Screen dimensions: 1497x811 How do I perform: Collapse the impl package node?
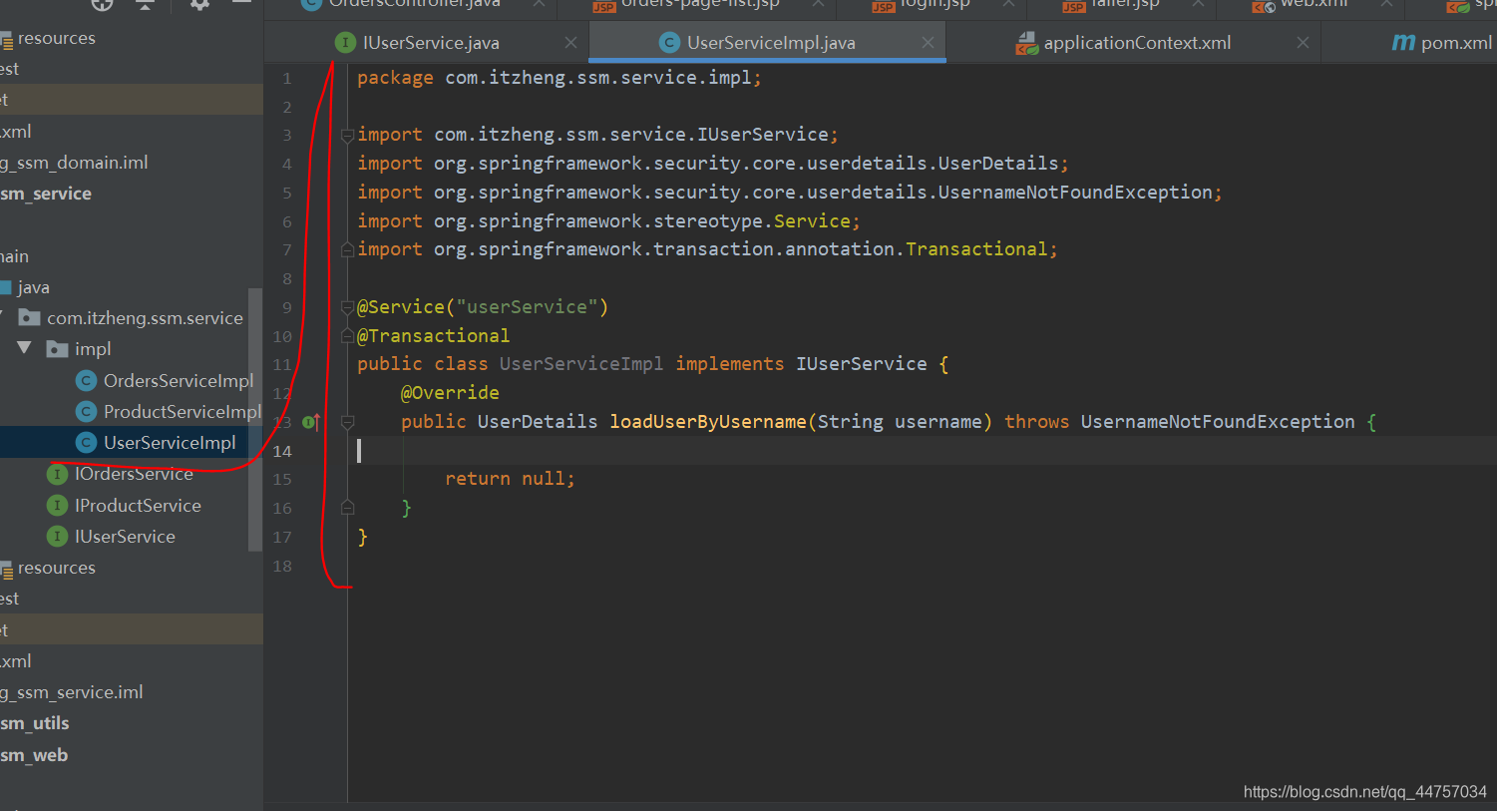pos(24,348)
